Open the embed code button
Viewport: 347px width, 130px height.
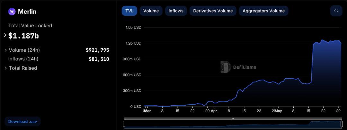(x=336, y=11)
